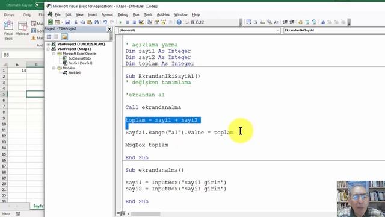Click the Save floppy-disk icon
The image size is (385, 217).
pos(67,22)
